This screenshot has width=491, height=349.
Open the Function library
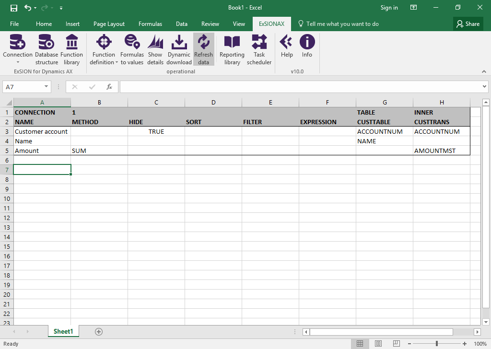(x=72, y=49)
